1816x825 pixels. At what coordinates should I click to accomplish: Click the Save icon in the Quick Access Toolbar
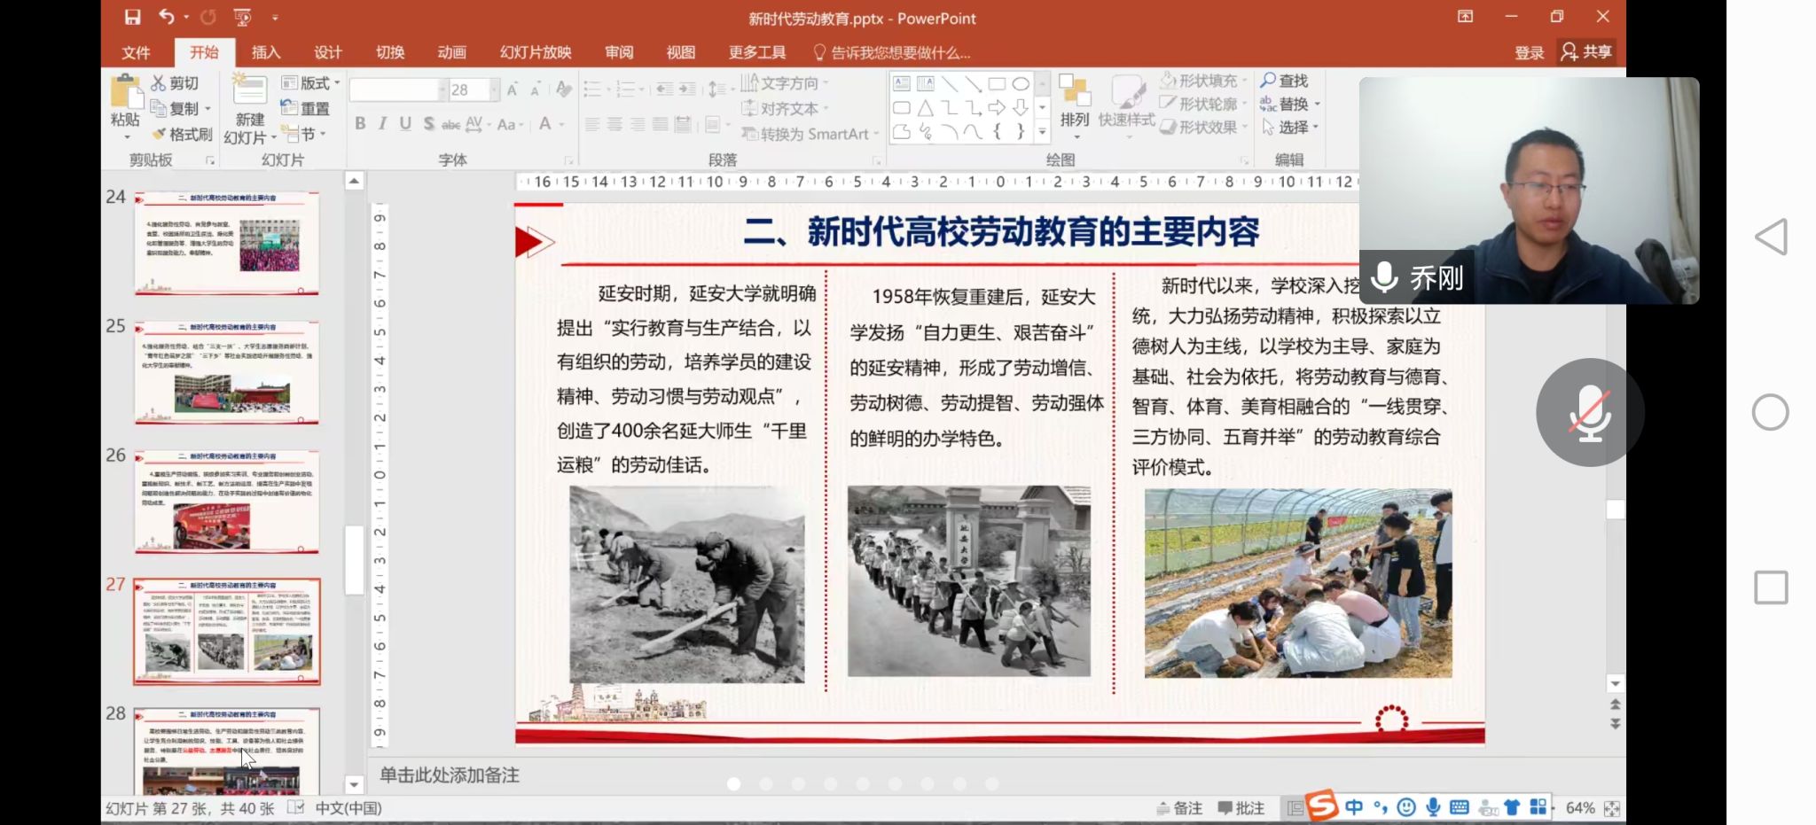pos(131,17)
